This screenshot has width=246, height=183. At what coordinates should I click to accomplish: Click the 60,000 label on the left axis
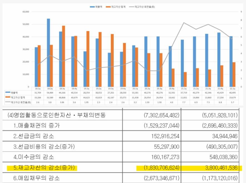[26, 12]
